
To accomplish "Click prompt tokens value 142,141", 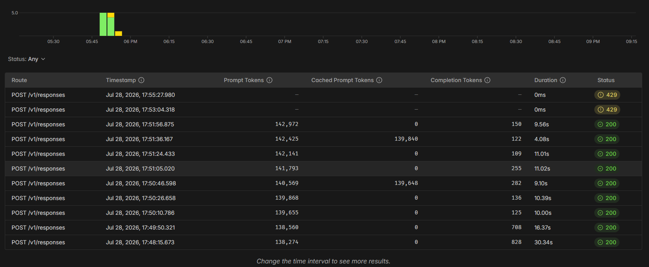I will click(x=287, y=154).
